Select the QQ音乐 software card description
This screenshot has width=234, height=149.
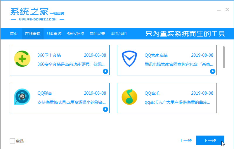[177, 103]
